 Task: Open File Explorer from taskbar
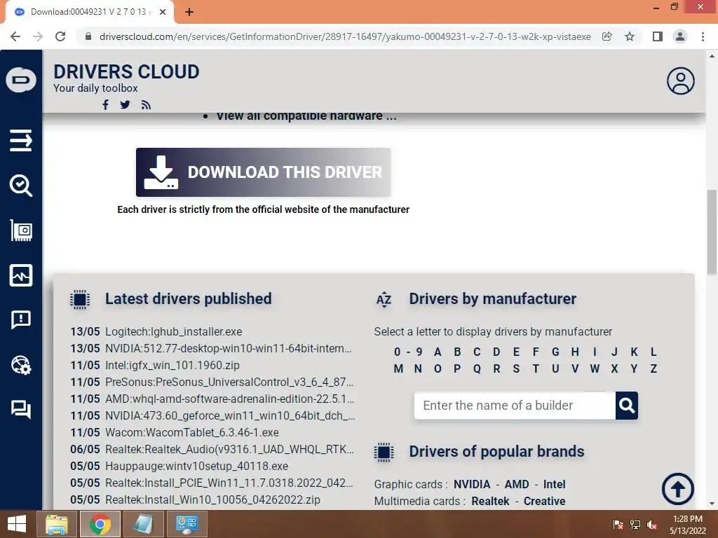click(57, 524)
